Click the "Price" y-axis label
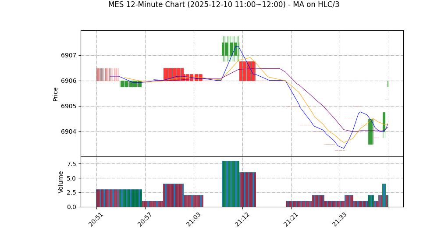 click(x=56, y=94)
